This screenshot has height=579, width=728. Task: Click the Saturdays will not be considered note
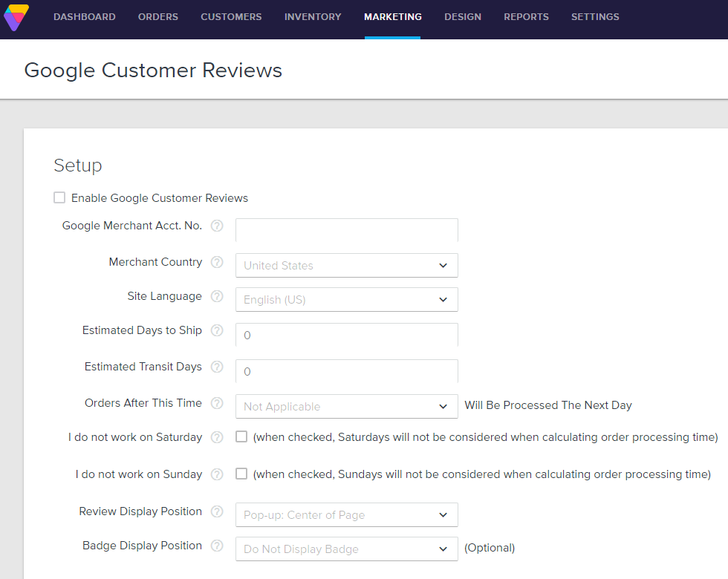click(486, 437)
